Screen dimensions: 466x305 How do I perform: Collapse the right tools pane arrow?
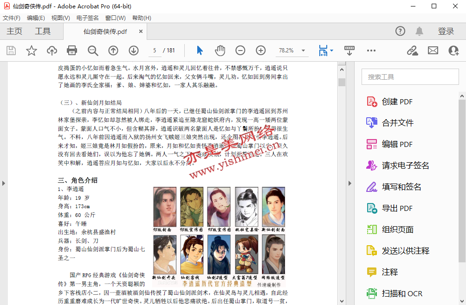pyautogui.click(x=350, y=184)
